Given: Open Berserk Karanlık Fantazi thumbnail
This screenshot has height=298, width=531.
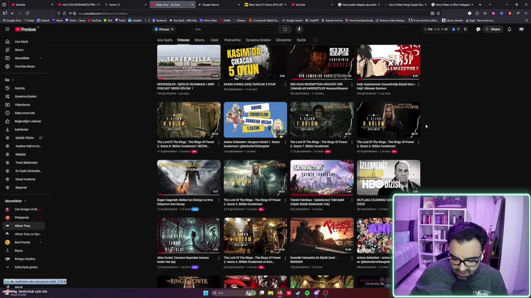Looking at the screenshot, I should (x=322, y=236).
